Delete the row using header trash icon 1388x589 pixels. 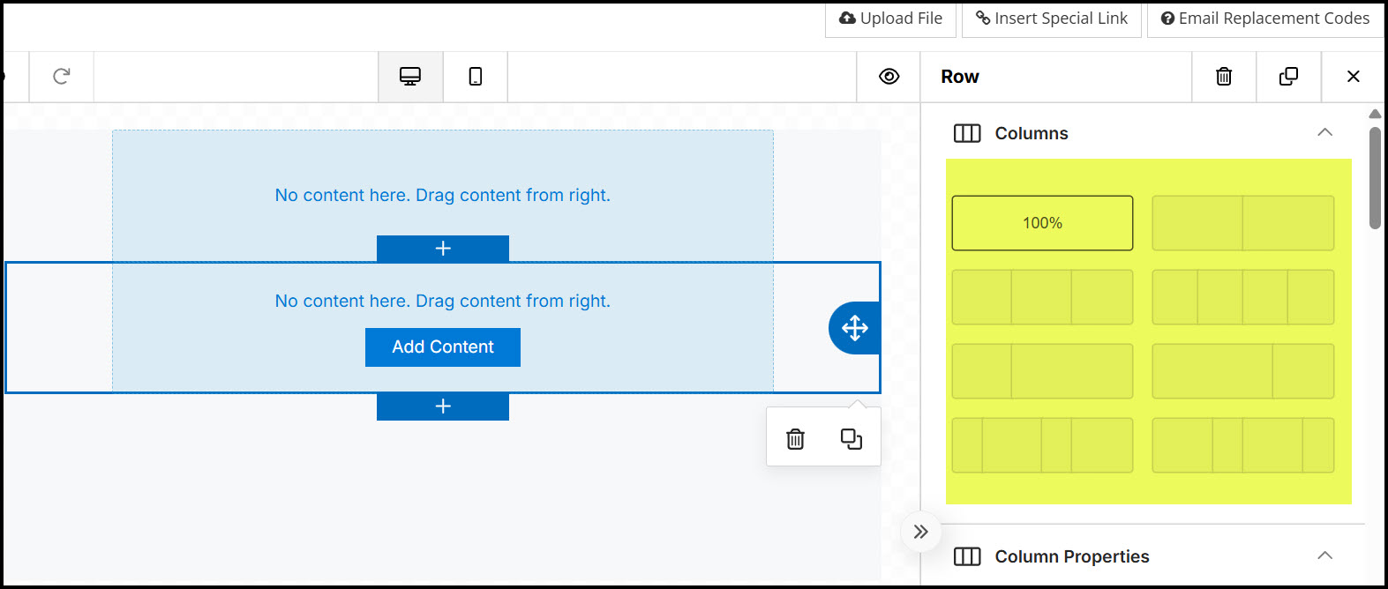click(x=1224, y=77)
